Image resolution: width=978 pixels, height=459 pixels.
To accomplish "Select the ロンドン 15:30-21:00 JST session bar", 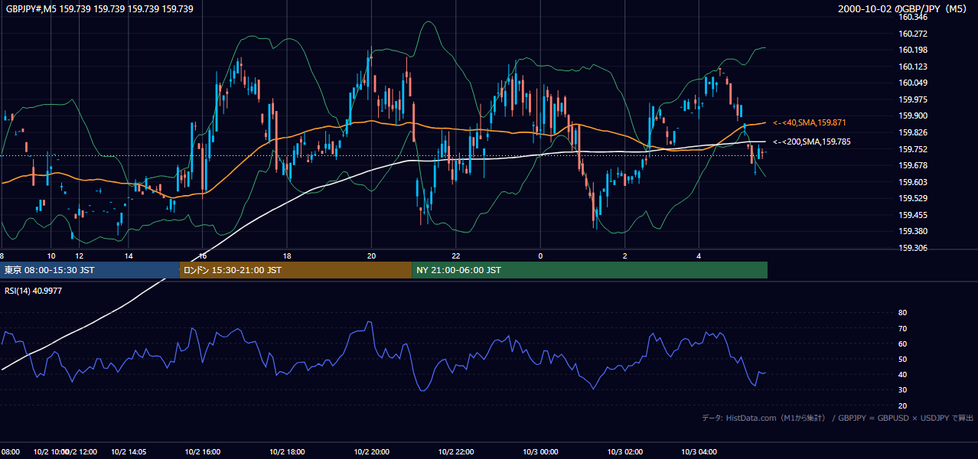I will [x=295, y=270].
